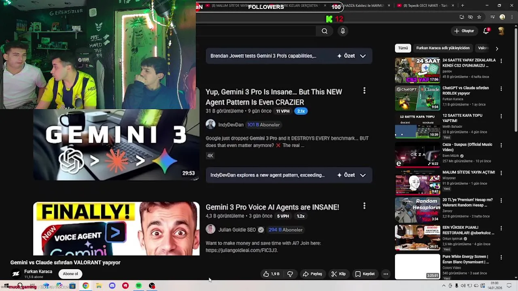Open Chrome profile avatar

tap(502, 17)
